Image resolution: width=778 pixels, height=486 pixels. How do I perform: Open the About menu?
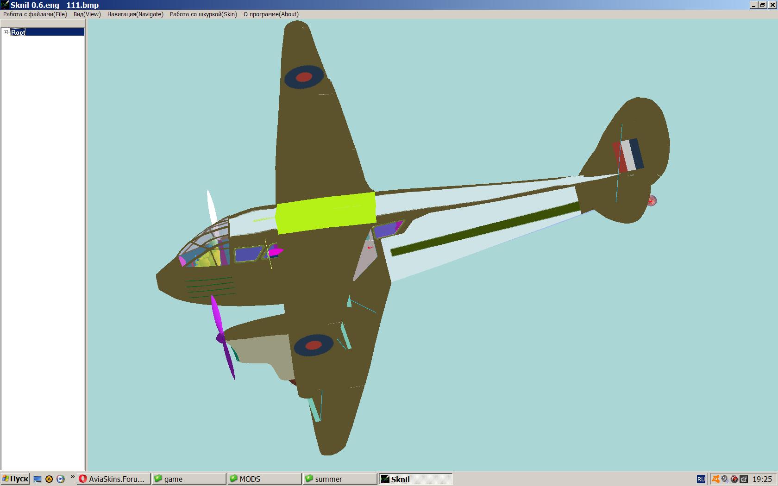coord(271,14)
